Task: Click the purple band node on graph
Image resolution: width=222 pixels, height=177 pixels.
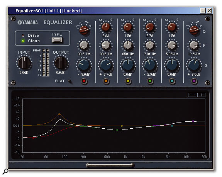Action: click(x=193, y=121)
